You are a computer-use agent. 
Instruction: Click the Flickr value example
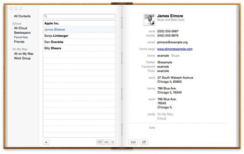pos(163,71)
